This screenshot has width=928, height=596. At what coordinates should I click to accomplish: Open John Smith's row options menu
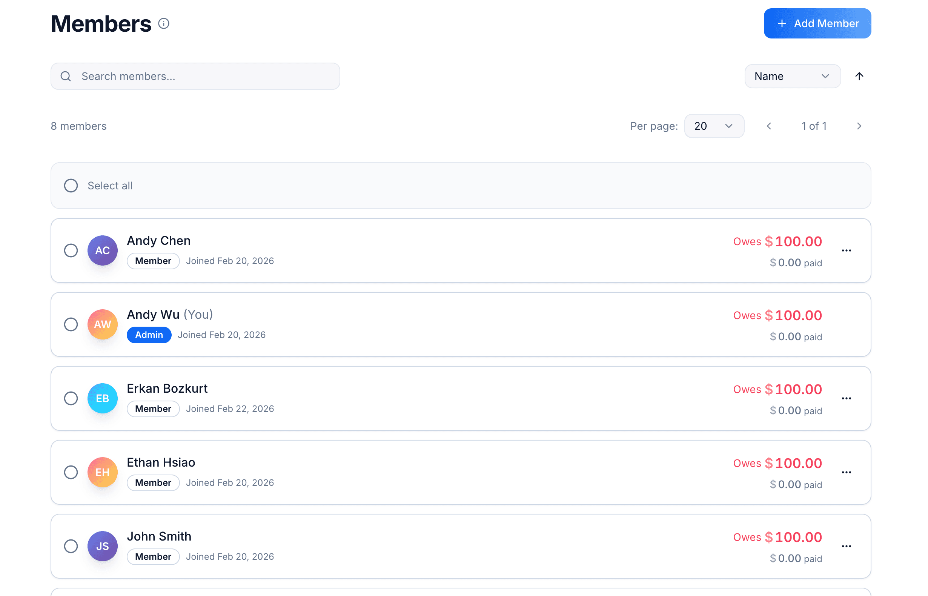pos(847,546)
